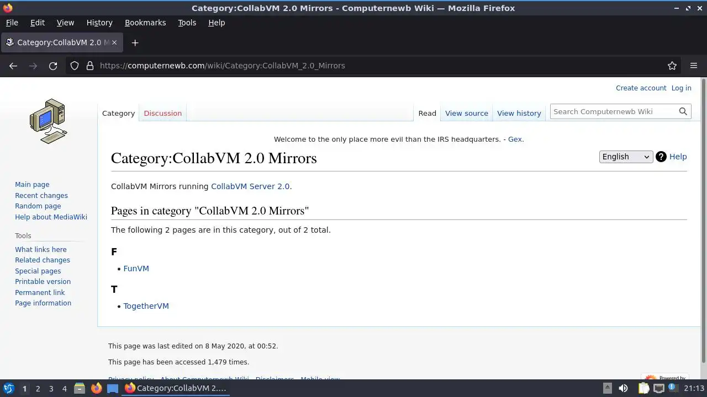The width and height of the screenshot is (707, 397).
Task: Select virtual desktop 1
Action: pos(24,389)
